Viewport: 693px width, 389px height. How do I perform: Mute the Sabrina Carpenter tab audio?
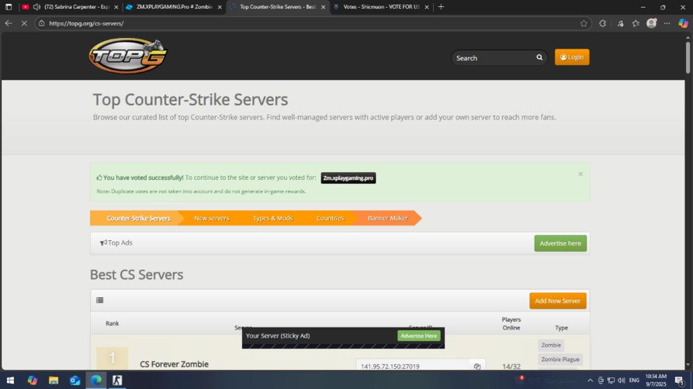pos(36,7)
